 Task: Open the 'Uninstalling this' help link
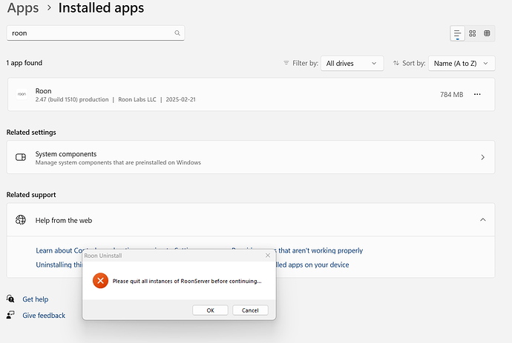click(59, 264)
